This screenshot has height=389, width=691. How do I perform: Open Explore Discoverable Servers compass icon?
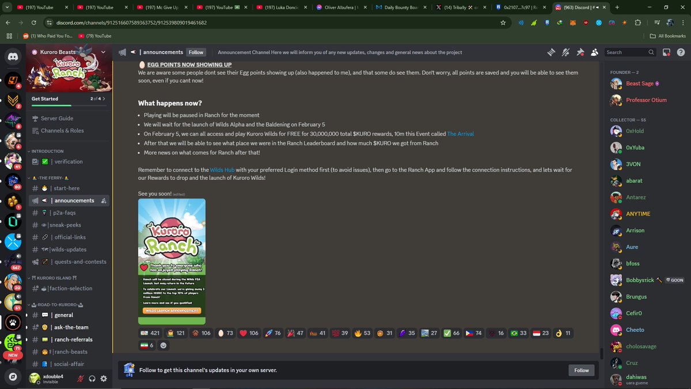[x=13, y=376]
